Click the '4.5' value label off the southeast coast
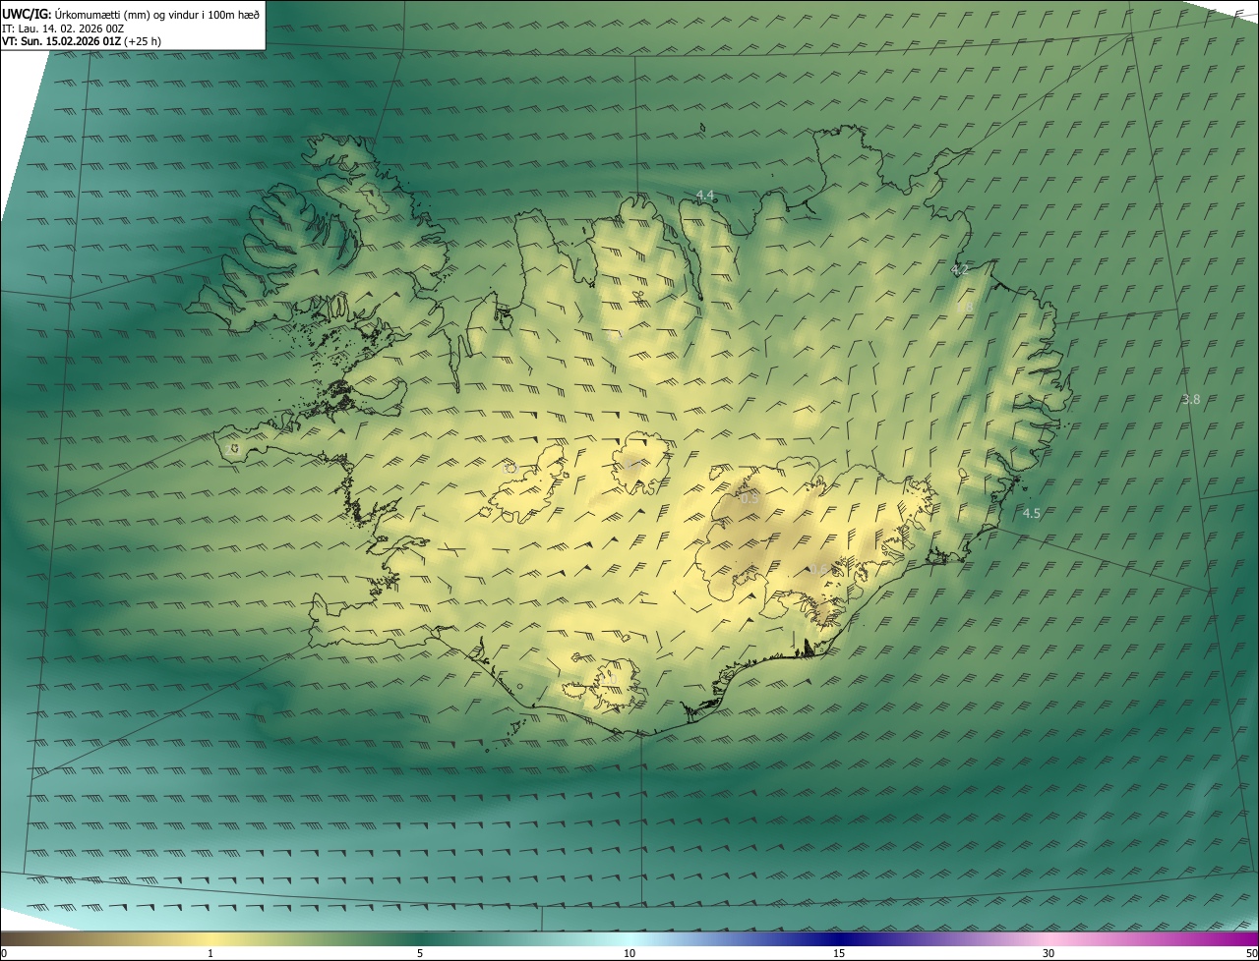 (1031, 513)
